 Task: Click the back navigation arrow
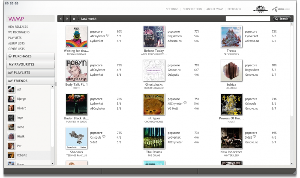61,19
